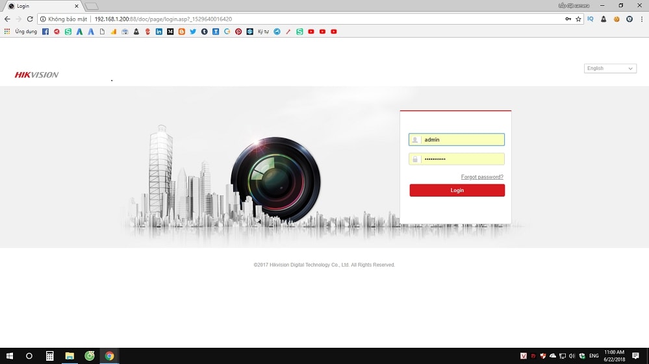Click the red Login button
649x364 pixels.
point(457,190)
